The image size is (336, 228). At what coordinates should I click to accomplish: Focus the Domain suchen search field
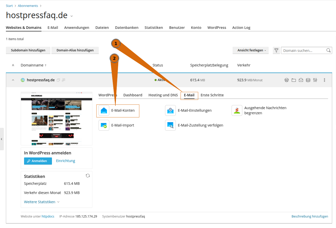[x=304, y=50]
